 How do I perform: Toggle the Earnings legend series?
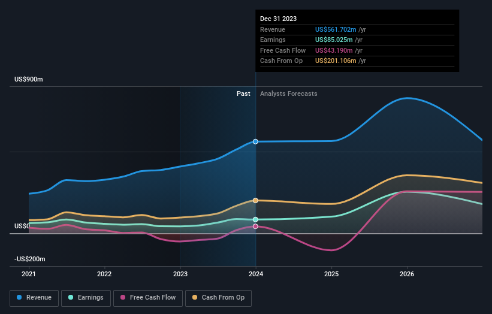(x=86, y=298)
